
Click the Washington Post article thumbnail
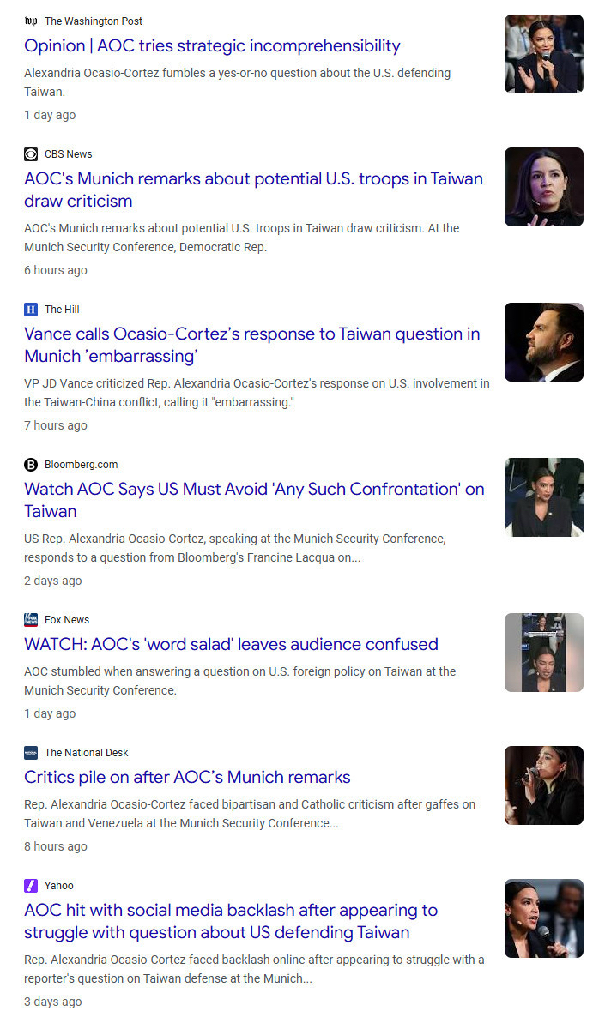click(543, 54)
